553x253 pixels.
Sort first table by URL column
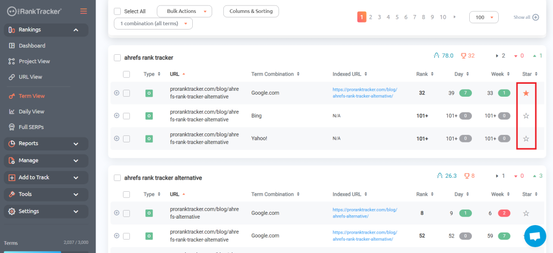coord(177,74)
